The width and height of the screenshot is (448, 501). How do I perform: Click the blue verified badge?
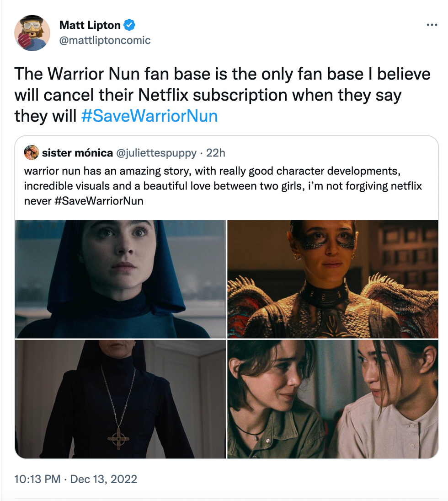[x=129, y=25]
